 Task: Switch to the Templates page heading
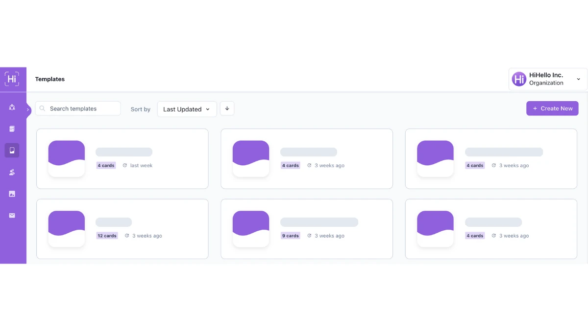coord(49,79)
